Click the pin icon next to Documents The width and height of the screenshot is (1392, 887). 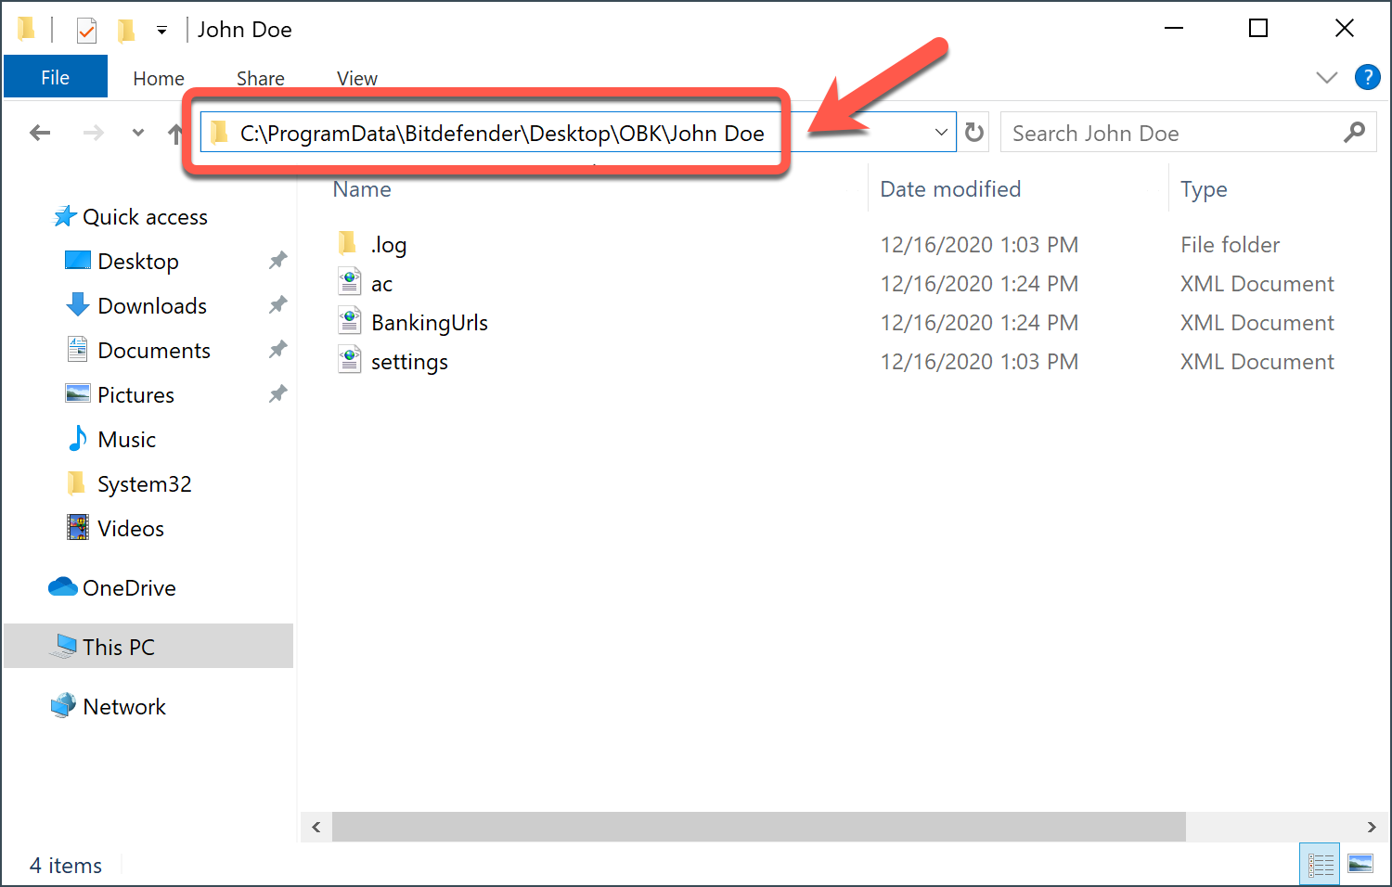click(277, 350)
